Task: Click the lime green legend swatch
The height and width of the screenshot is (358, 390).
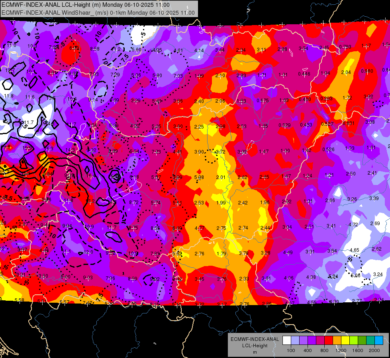Action: tap(354, 340)
